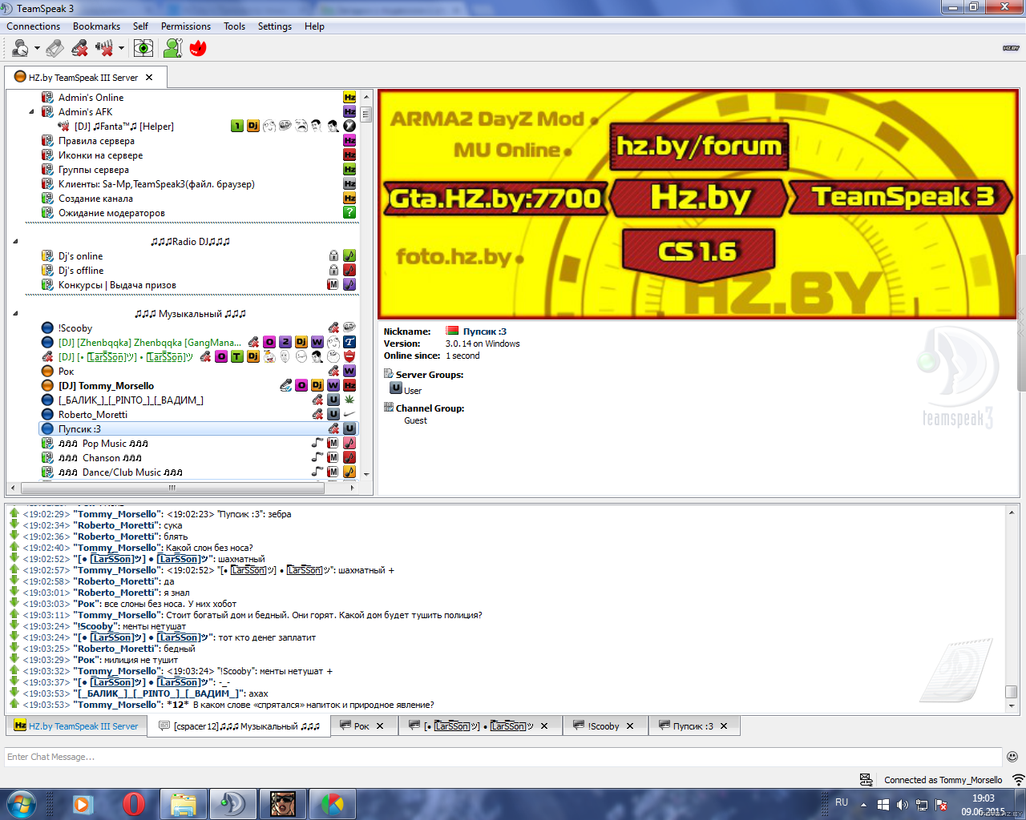Image resolution: width=1026 pixels, height=820 pixels.
Task: Select user [DJ] Zhenbqqka in the tree
Action: pos(149,343)
